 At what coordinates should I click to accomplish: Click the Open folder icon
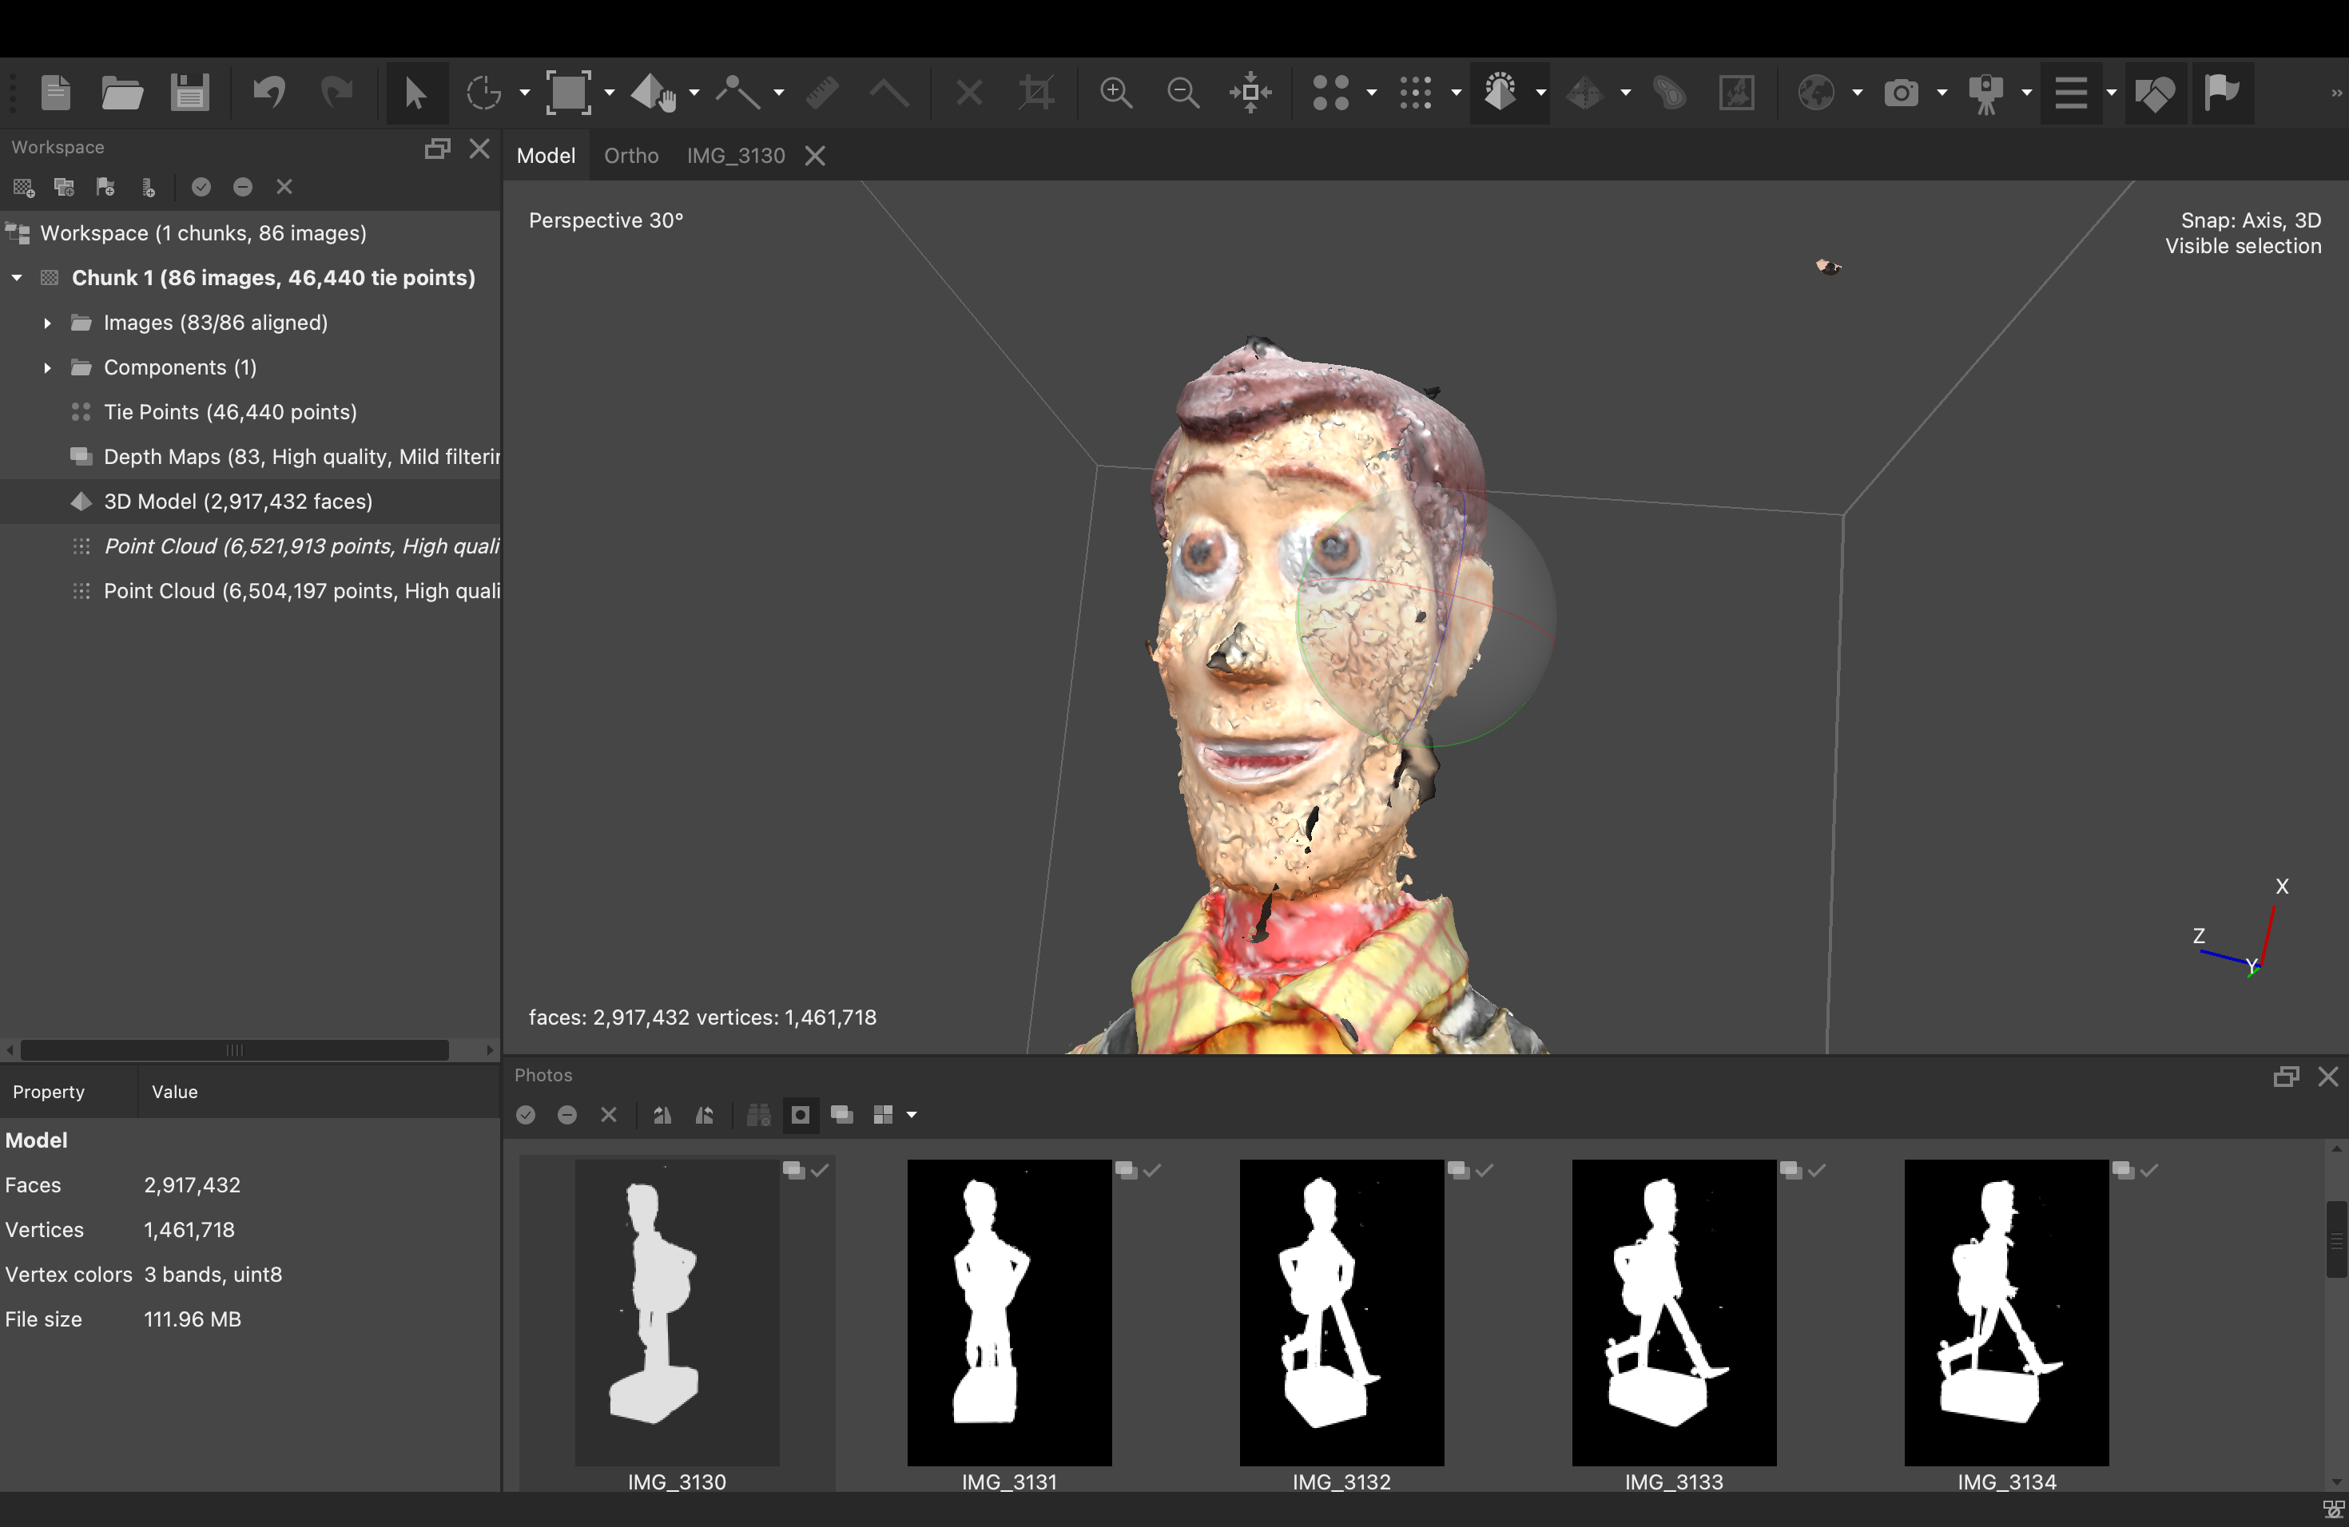coord(122,93)
